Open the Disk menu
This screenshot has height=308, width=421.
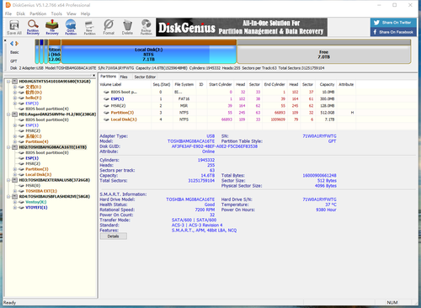tap(20, 13)
